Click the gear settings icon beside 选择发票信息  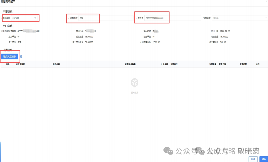click(21, 57)
